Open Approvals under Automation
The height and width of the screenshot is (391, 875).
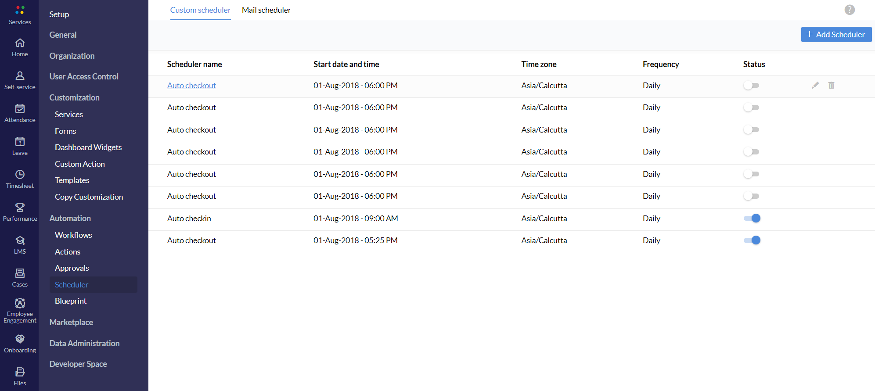click(x=72, y=268)
